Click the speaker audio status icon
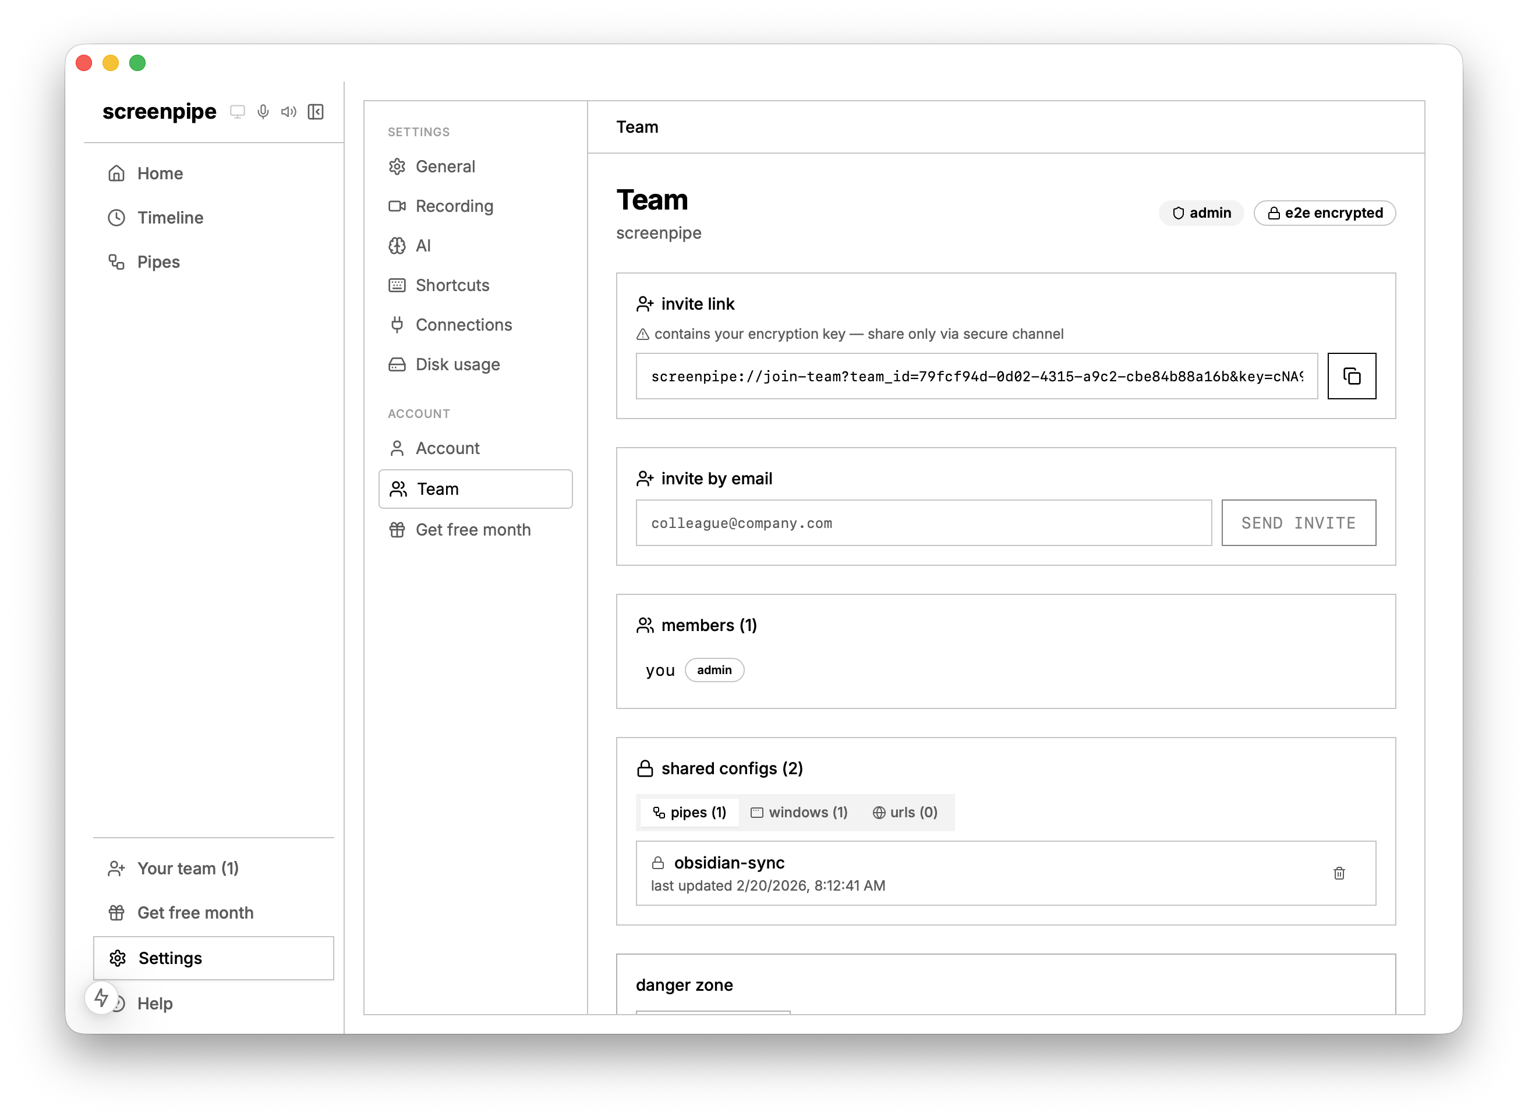Viewport: 1528px width, 1120px height. coord(289,112)
